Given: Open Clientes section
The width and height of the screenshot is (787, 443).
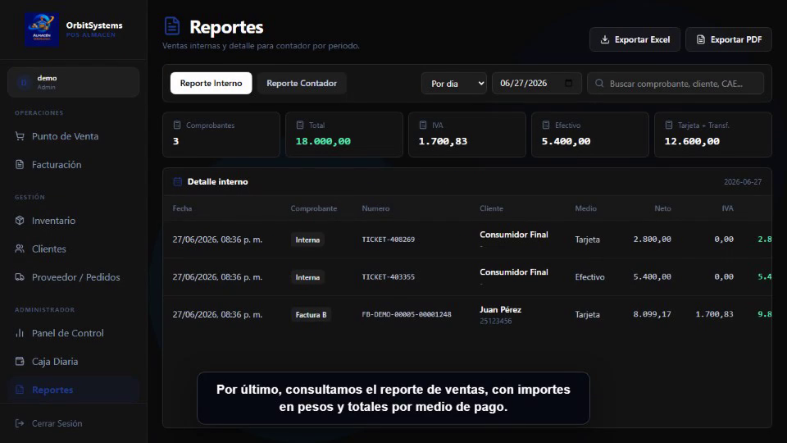Looking at the screenshot, I should point(73,249).
